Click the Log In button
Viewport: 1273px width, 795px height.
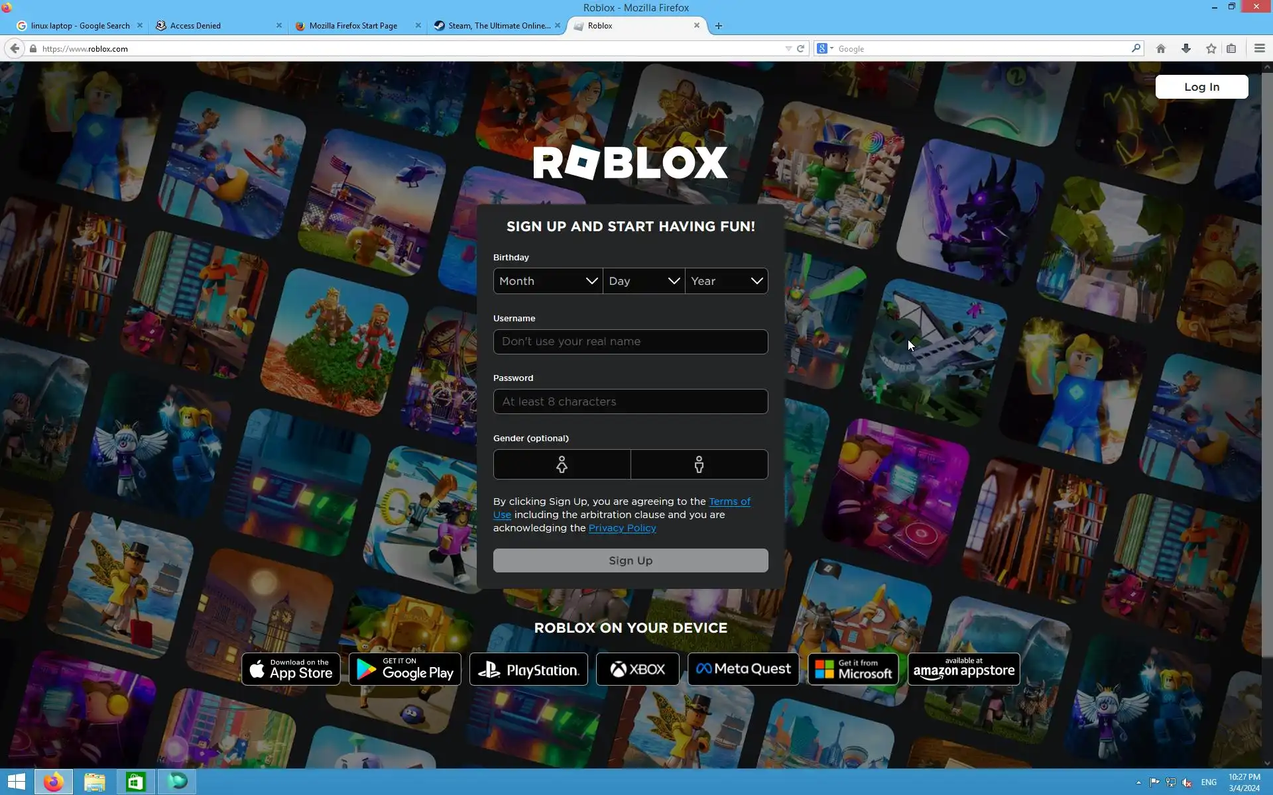[1201, 87]
